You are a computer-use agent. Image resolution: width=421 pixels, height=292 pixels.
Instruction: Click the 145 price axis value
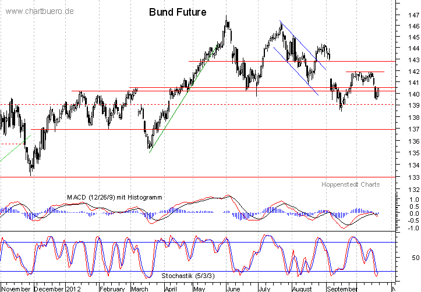413,37
